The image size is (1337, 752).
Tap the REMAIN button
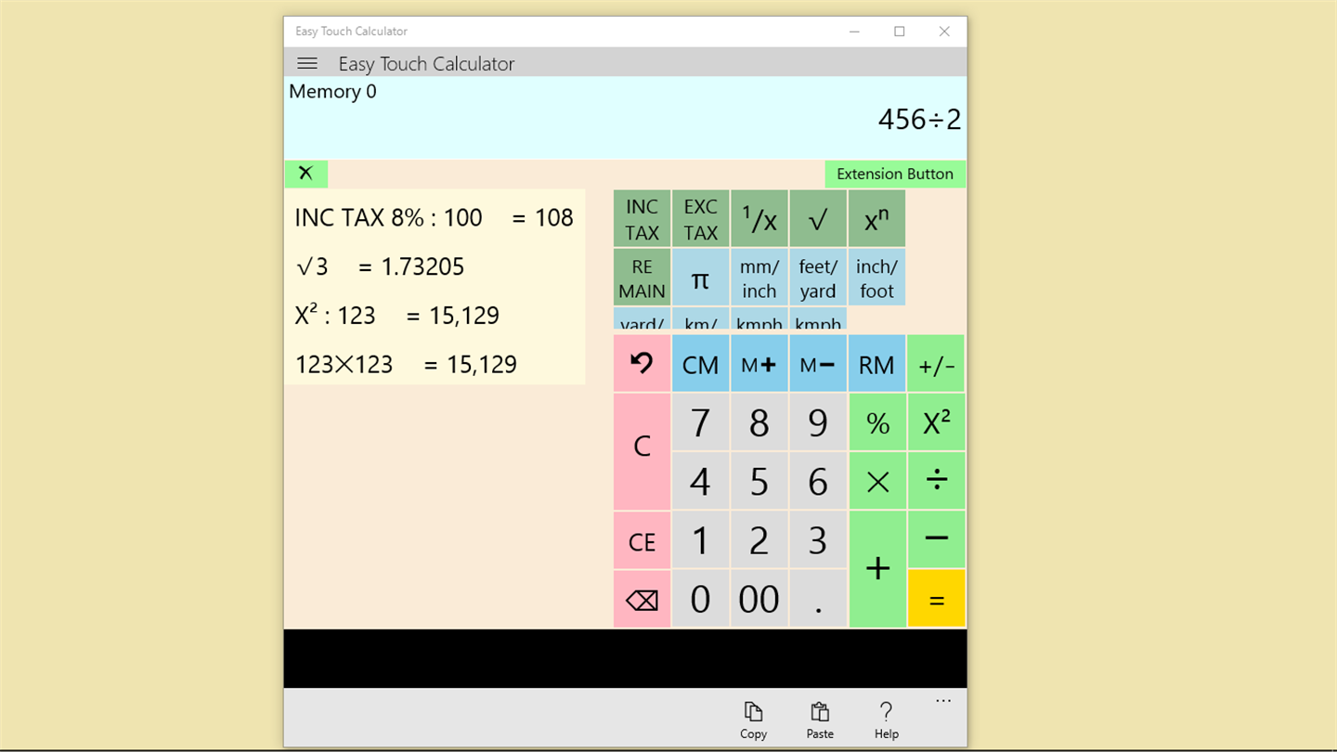[642, 278]
